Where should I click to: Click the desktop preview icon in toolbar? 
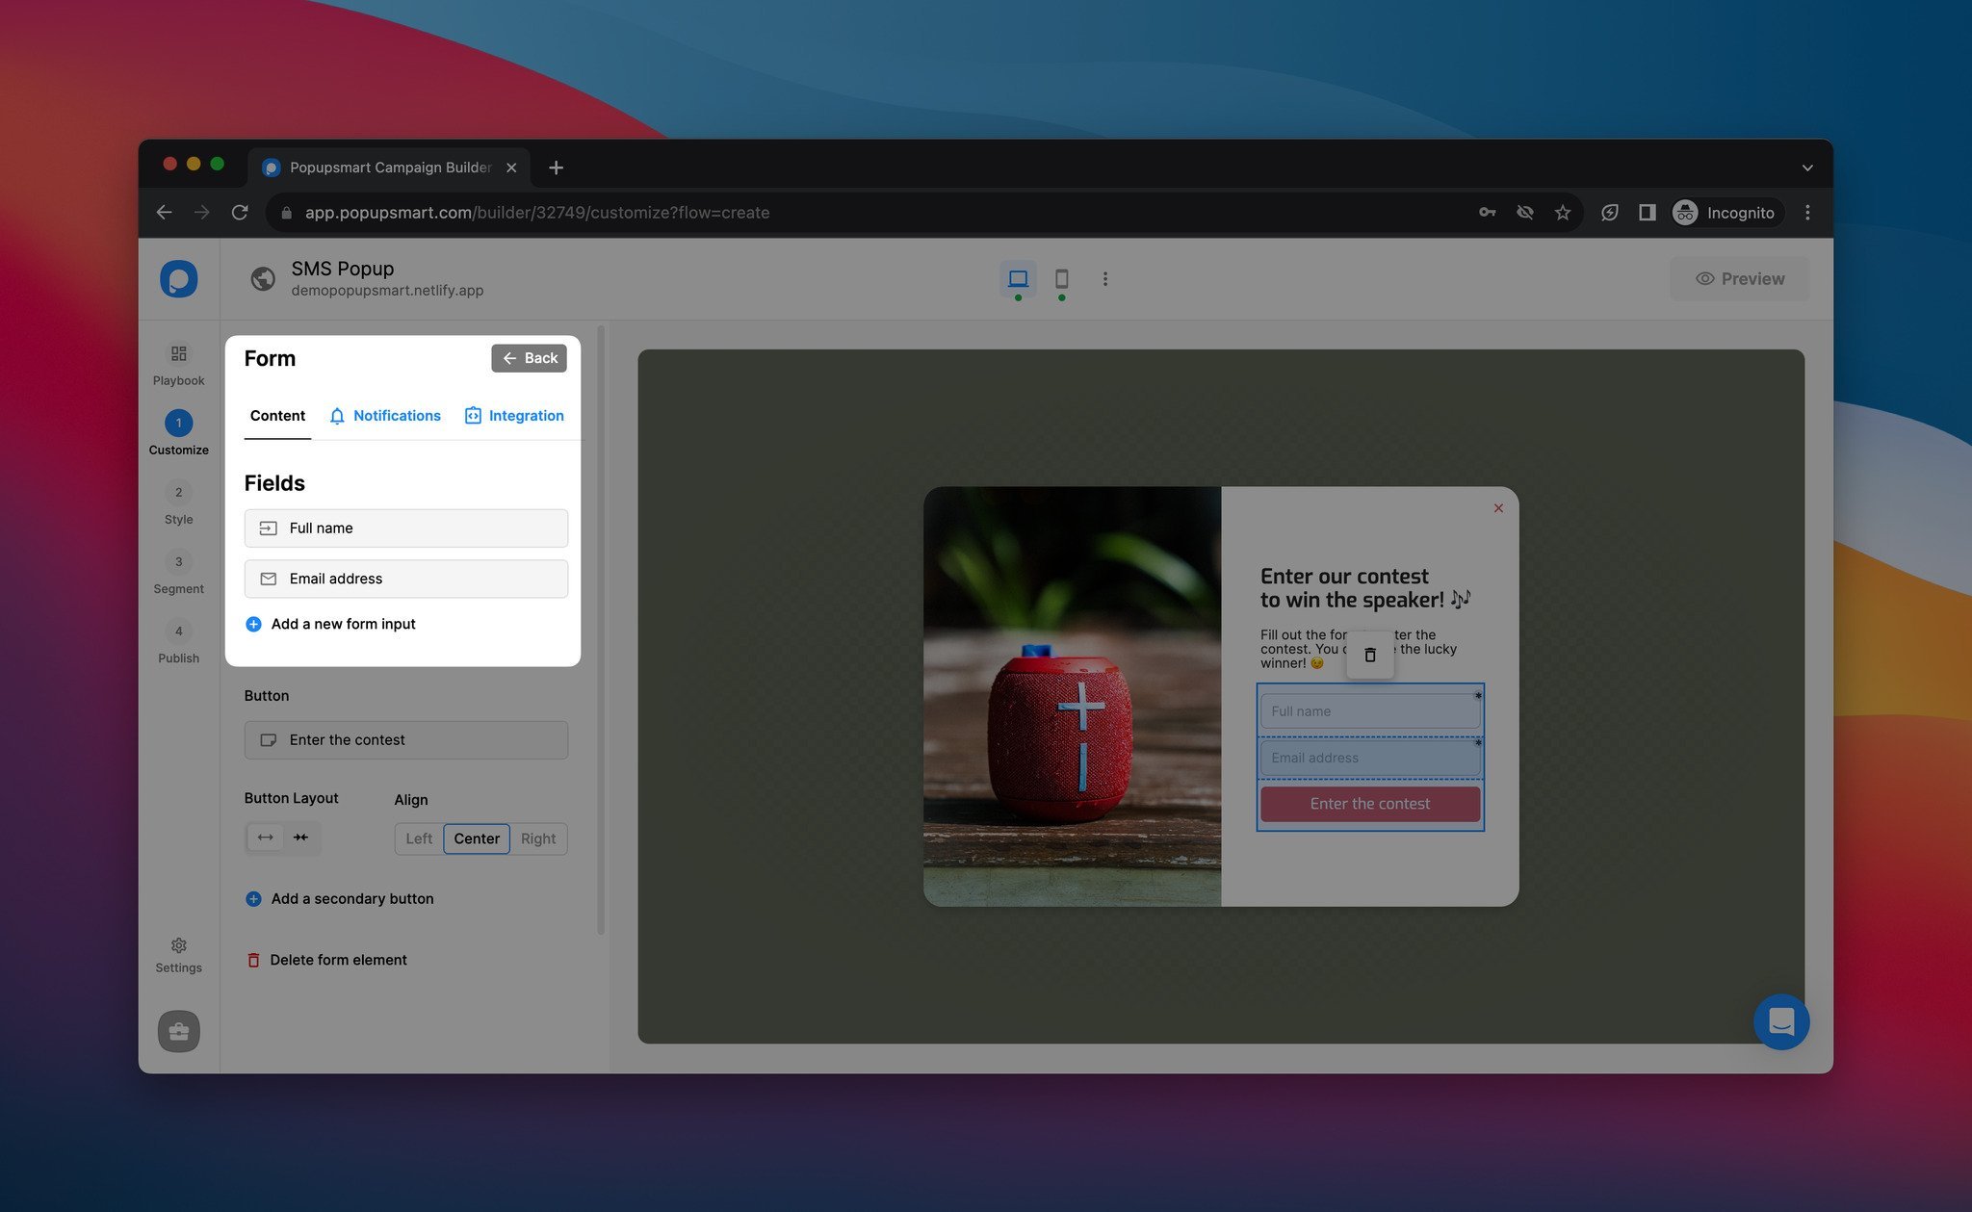click(1017, 279)
